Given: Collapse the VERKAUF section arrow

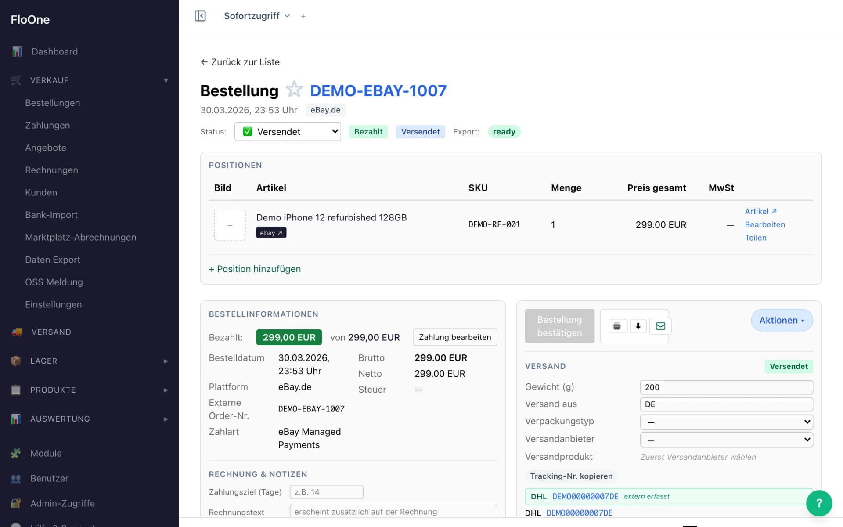Looking at the screenshot, I should point(166,80).
